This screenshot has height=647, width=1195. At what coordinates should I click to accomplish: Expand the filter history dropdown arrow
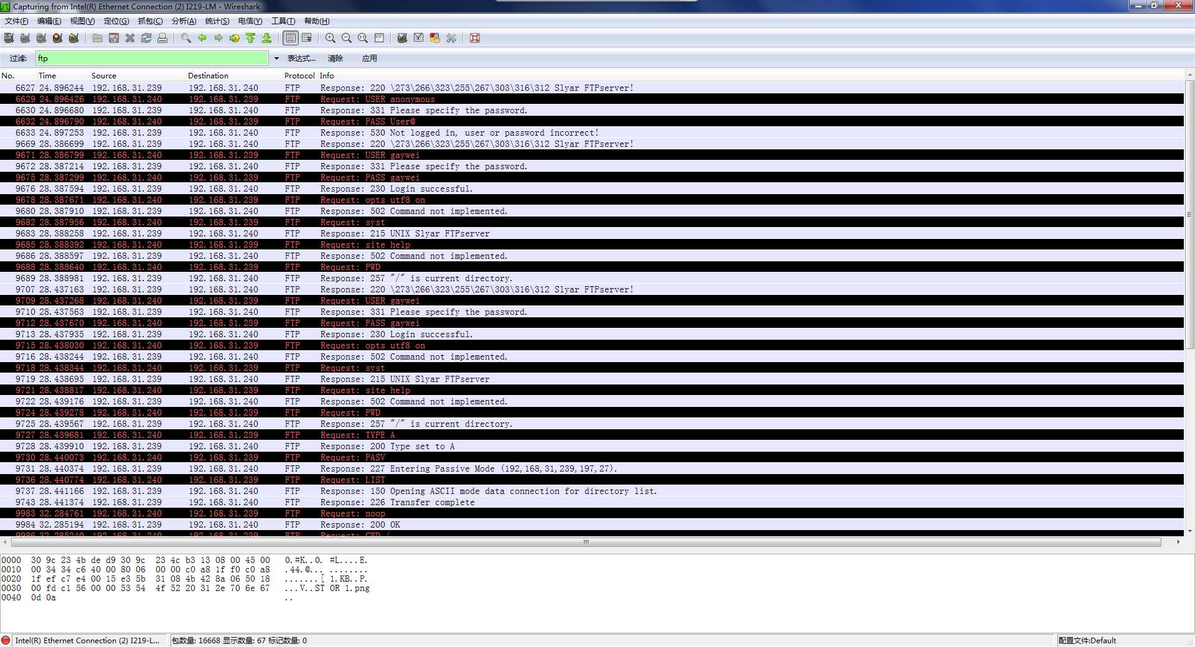click(276, 58)
